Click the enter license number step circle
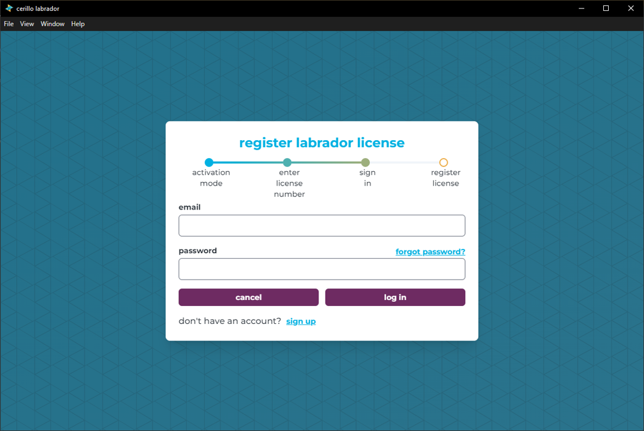 coord(287,162)
